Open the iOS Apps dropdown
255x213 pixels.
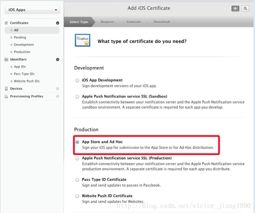coord(32,10)
